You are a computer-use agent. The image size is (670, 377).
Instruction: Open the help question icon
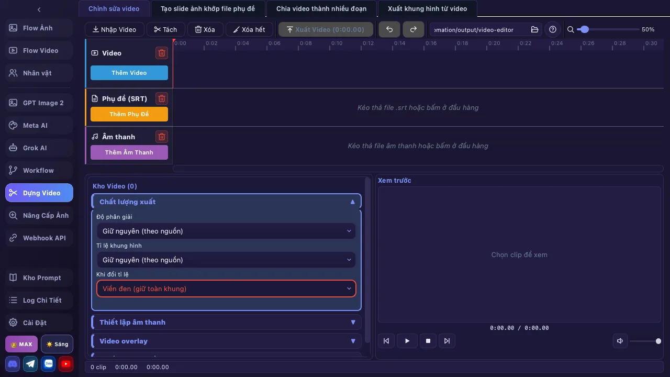(x=553, y=29)
